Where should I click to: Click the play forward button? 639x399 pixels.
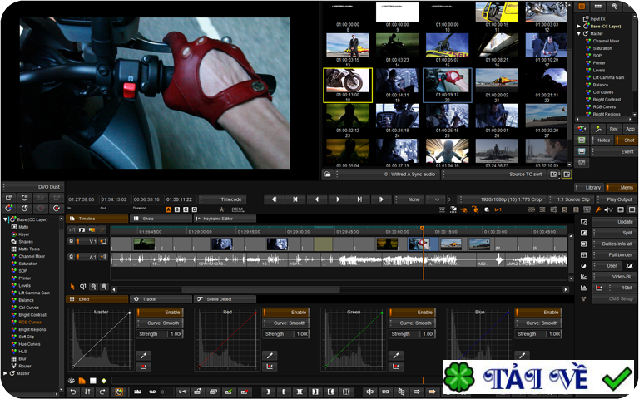coord(337,199)
